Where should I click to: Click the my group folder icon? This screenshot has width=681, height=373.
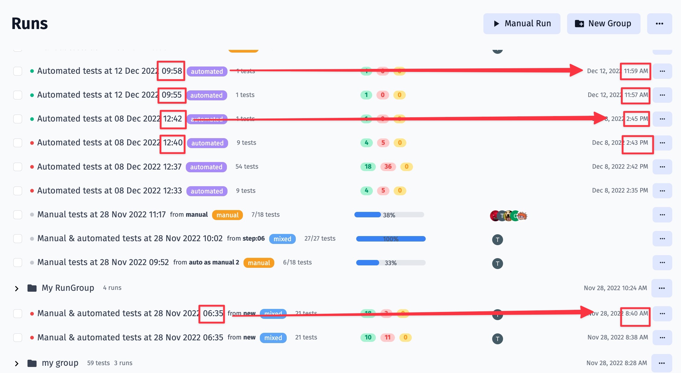tap(32, 363)
